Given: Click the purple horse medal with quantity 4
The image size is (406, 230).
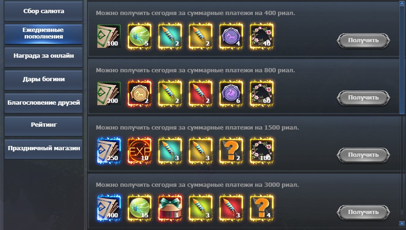Looking at the screenshot, I should tap(231, 36).
